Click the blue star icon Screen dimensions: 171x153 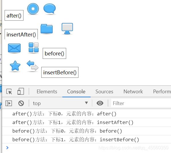pos(15,66)
